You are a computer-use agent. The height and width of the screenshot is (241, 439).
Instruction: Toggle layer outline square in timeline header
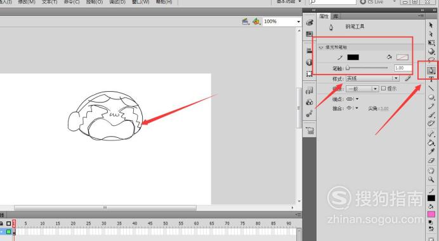click(9, 223)
